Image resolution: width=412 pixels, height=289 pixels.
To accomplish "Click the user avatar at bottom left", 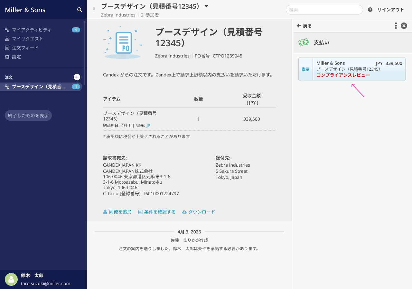I will tap(11, 279).
